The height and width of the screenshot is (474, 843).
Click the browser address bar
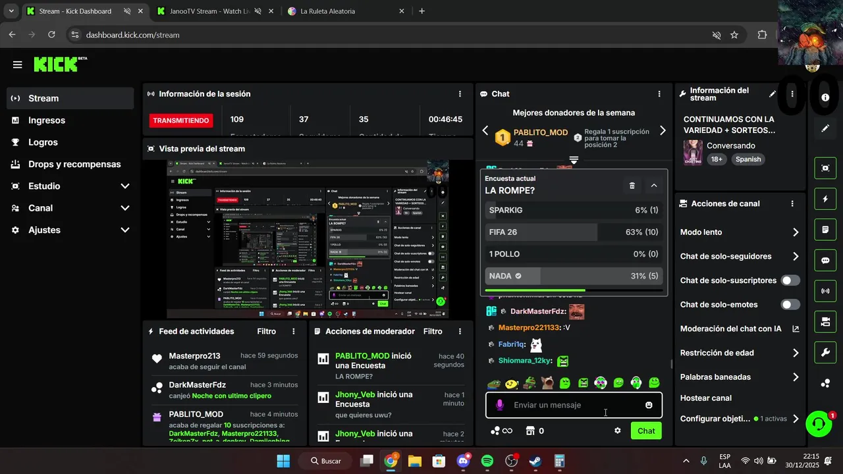point(389,35)
